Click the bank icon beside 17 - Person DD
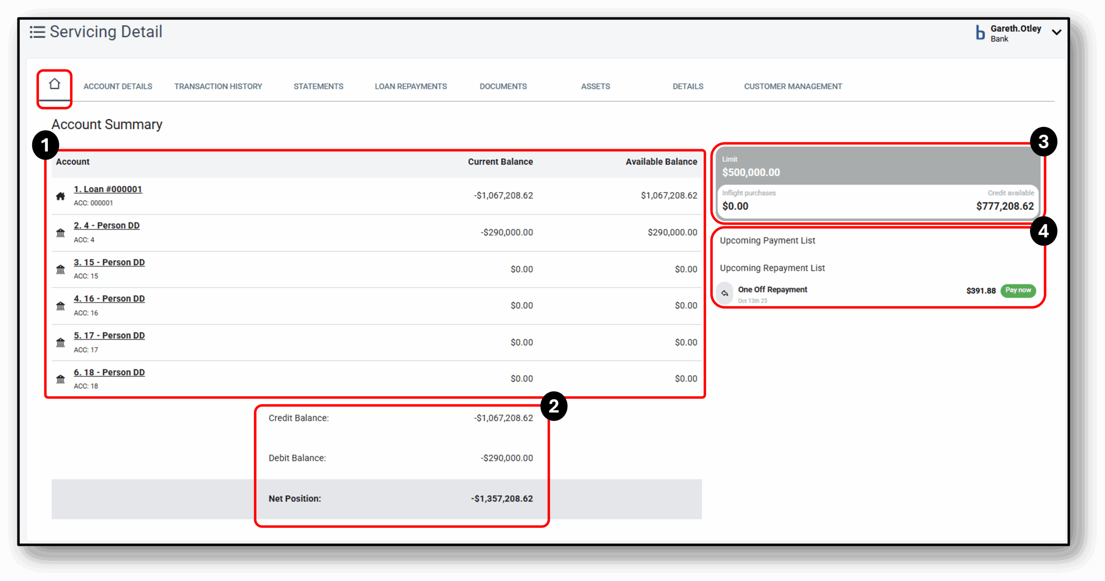The image size is (1105, 581). click(x=60, y=343)
